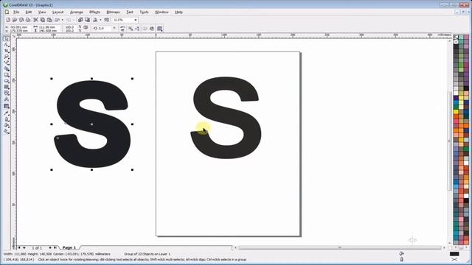
Task: Click the selected S shape on the left
Action: coord(92,124)
